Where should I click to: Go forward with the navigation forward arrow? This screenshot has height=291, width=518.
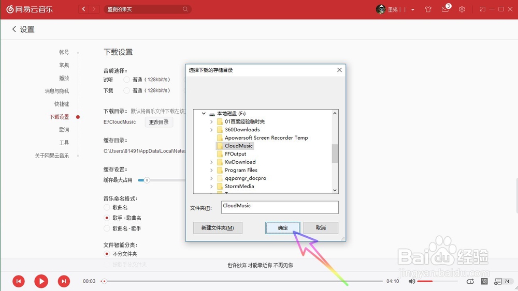click(x=94, y=9)
